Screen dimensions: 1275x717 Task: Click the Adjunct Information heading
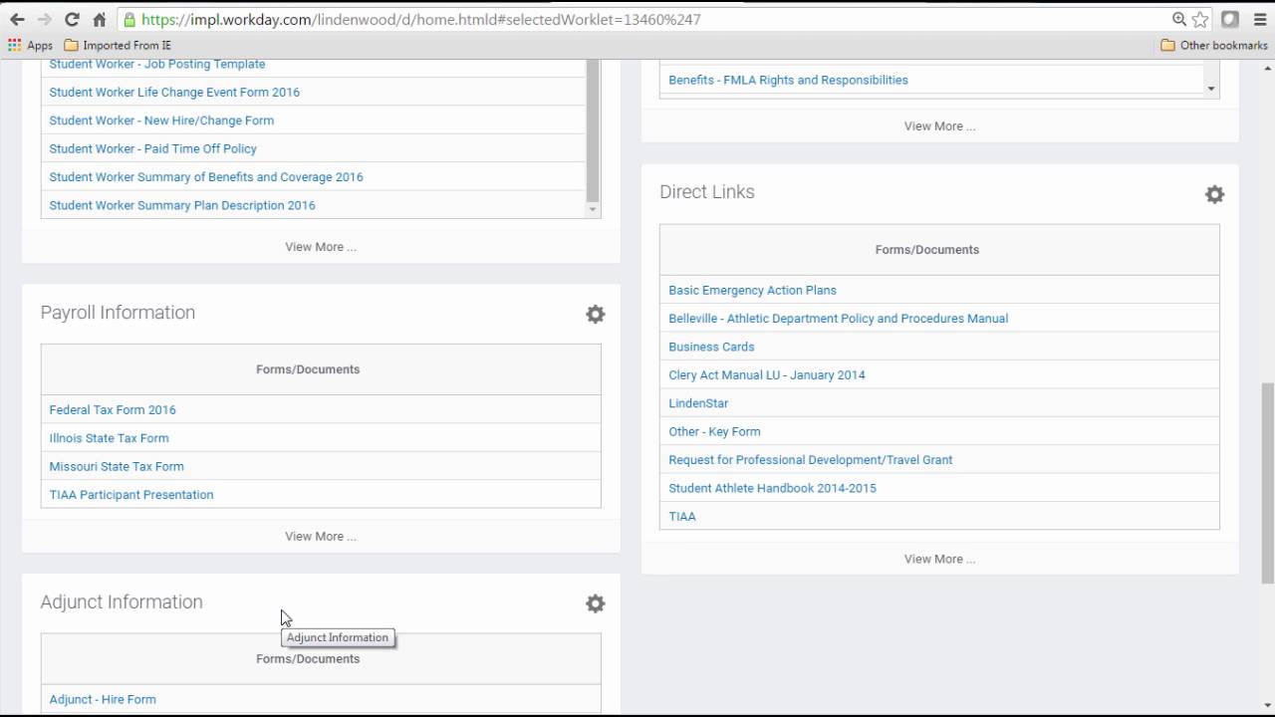pos(122,602)
